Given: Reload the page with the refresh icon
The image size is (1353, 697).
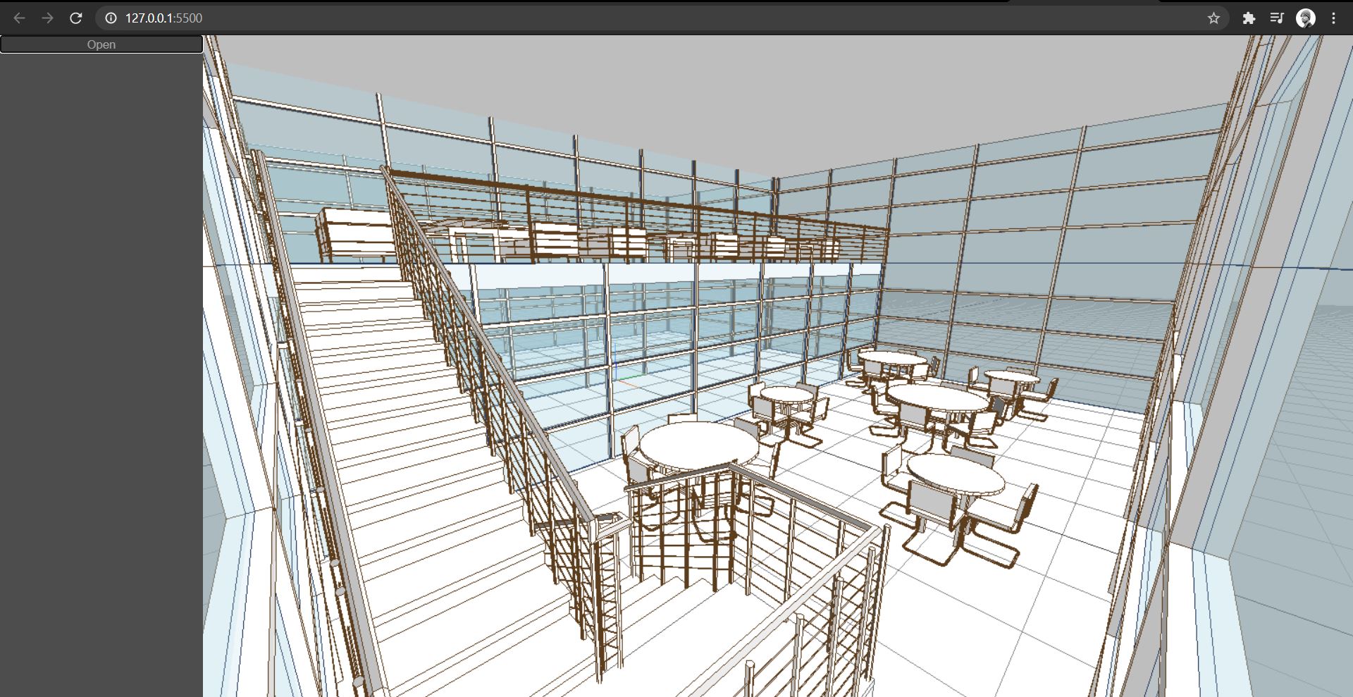Looking at the screenshot, I should click(76, 18).
